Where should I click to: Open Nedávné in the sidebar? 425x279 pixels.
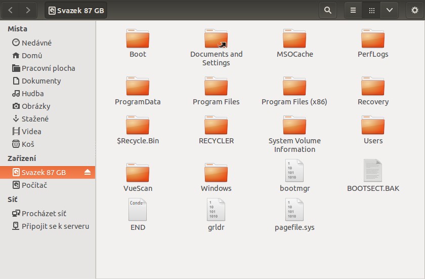pyautogui.click(x=36, y=43)
